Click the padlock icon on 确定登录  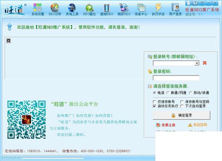(x=174, y=115)
